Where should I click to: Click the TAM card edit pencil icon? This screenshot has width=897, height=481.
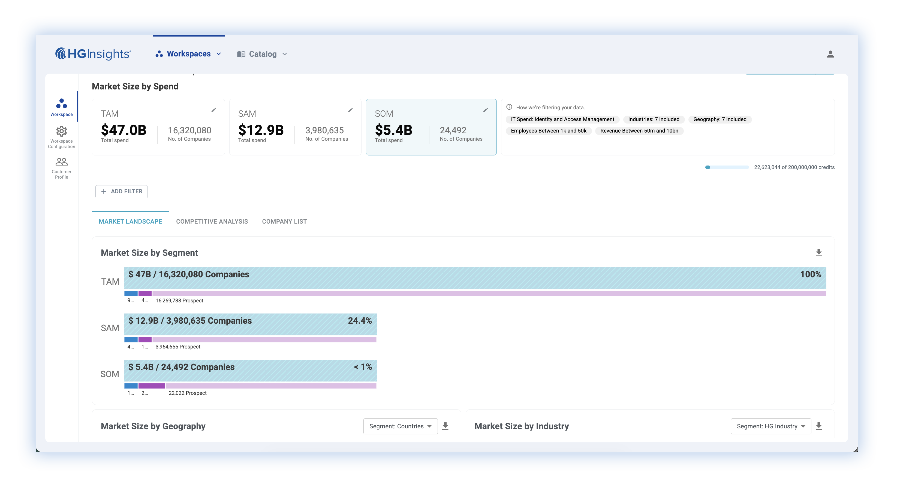[214, 110]
